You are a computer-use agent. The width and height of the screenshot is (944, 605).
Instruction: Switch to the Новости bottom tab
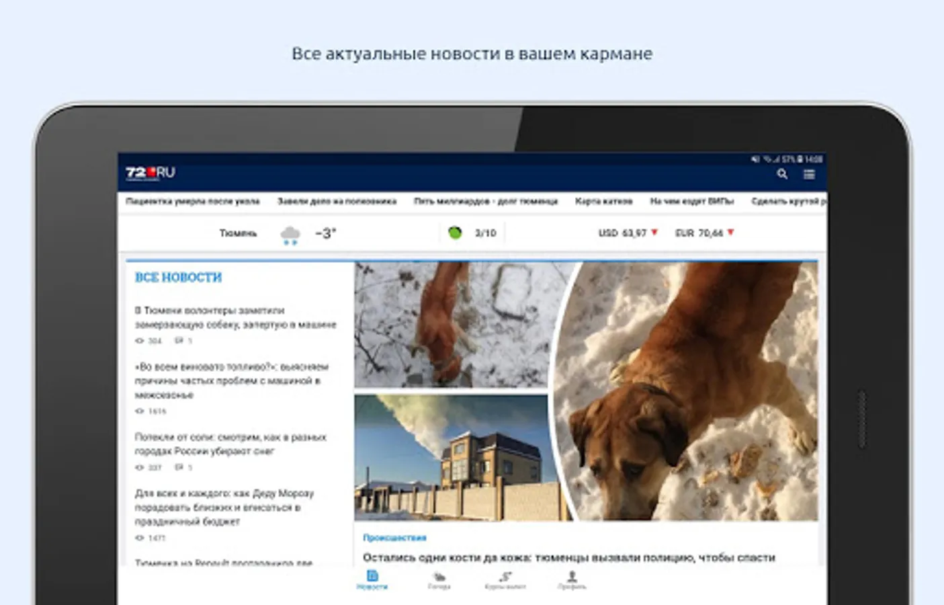point(372,580)
